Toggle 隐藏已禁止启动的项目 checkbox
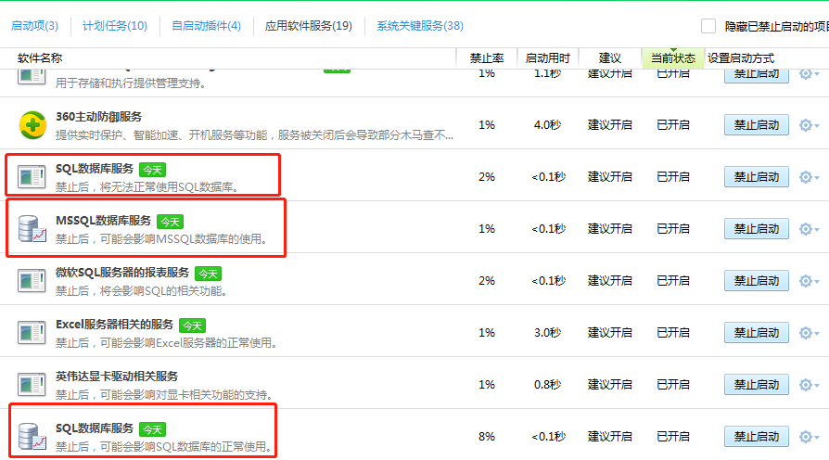The height and width of the screenshot is (460, 829). coord(708,26)
